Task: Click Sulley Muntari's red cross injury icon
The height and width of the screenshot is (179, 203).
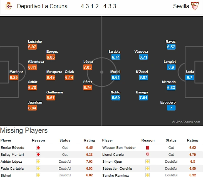Action: [38, 155]
